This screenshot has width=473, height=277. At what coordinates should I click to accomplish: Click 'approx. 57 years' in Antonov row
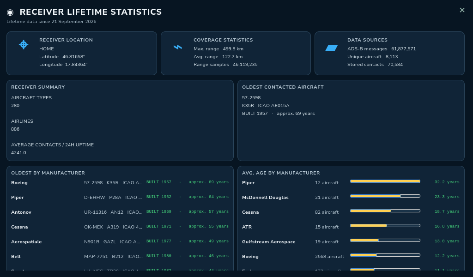208,211
